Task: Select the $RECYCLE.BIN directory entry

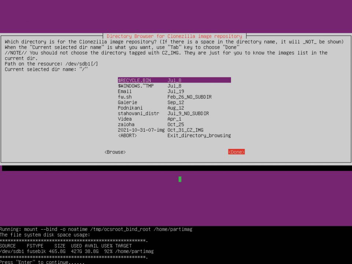Action: pos(174,80)
